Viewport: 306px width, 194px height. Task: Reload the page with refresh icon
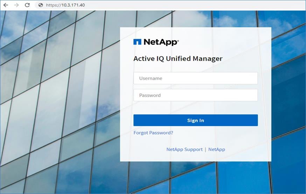(27, 5)
